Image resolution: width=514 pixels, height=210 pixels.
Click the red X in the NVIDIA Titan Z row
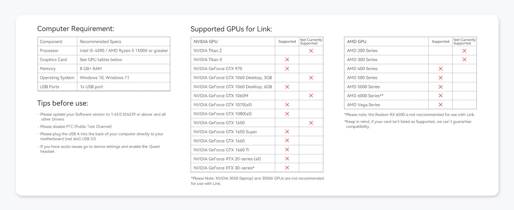pos(311,51)
